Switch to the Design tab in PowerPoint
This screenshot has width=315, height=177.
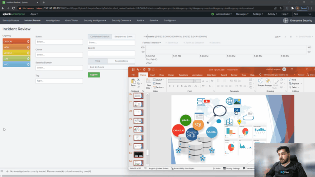[171, 75]
